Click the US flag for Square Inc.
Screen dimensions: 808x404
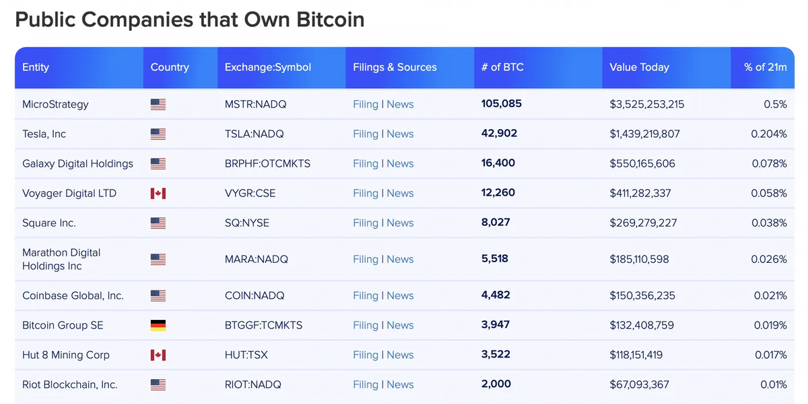coord(158,223)
